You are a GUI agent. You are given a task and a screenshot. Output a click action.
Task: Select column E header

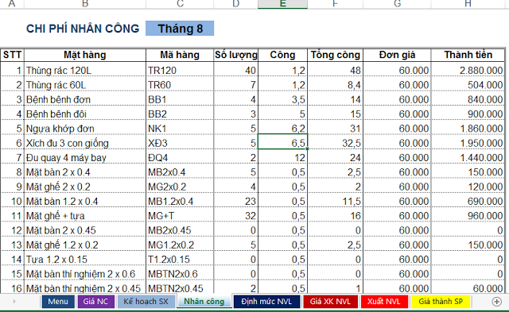[282, 4]
